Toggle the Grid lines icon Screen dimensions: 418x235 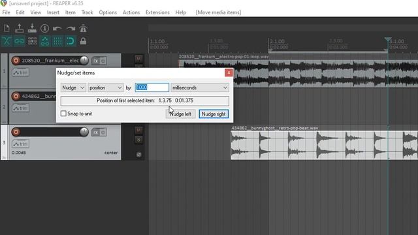coord(57,41)
